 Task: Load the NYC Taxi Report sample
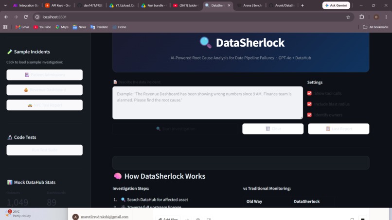44,105
